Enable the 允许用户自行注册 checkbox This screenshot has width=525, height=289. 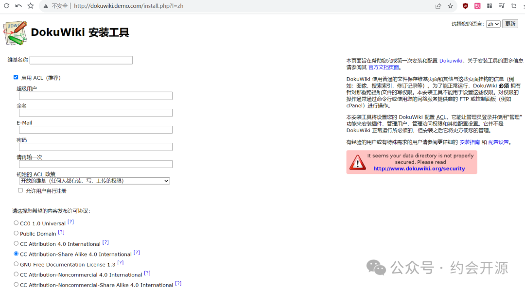coord(20,190)
